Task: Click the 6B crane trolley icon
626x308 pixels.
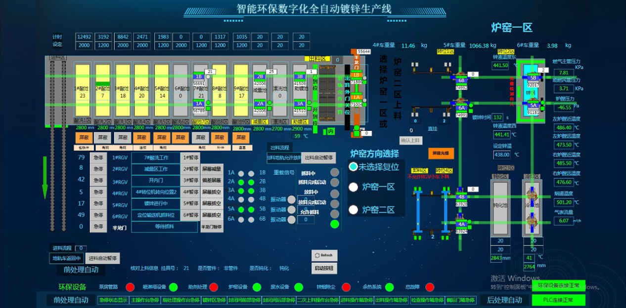Action: click(x=461, y=80)
